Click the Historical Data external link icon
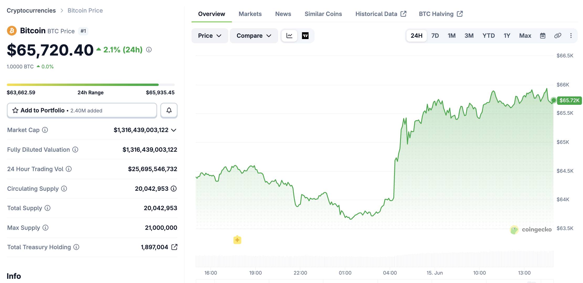Screen dimensions: 583x283 404,14
